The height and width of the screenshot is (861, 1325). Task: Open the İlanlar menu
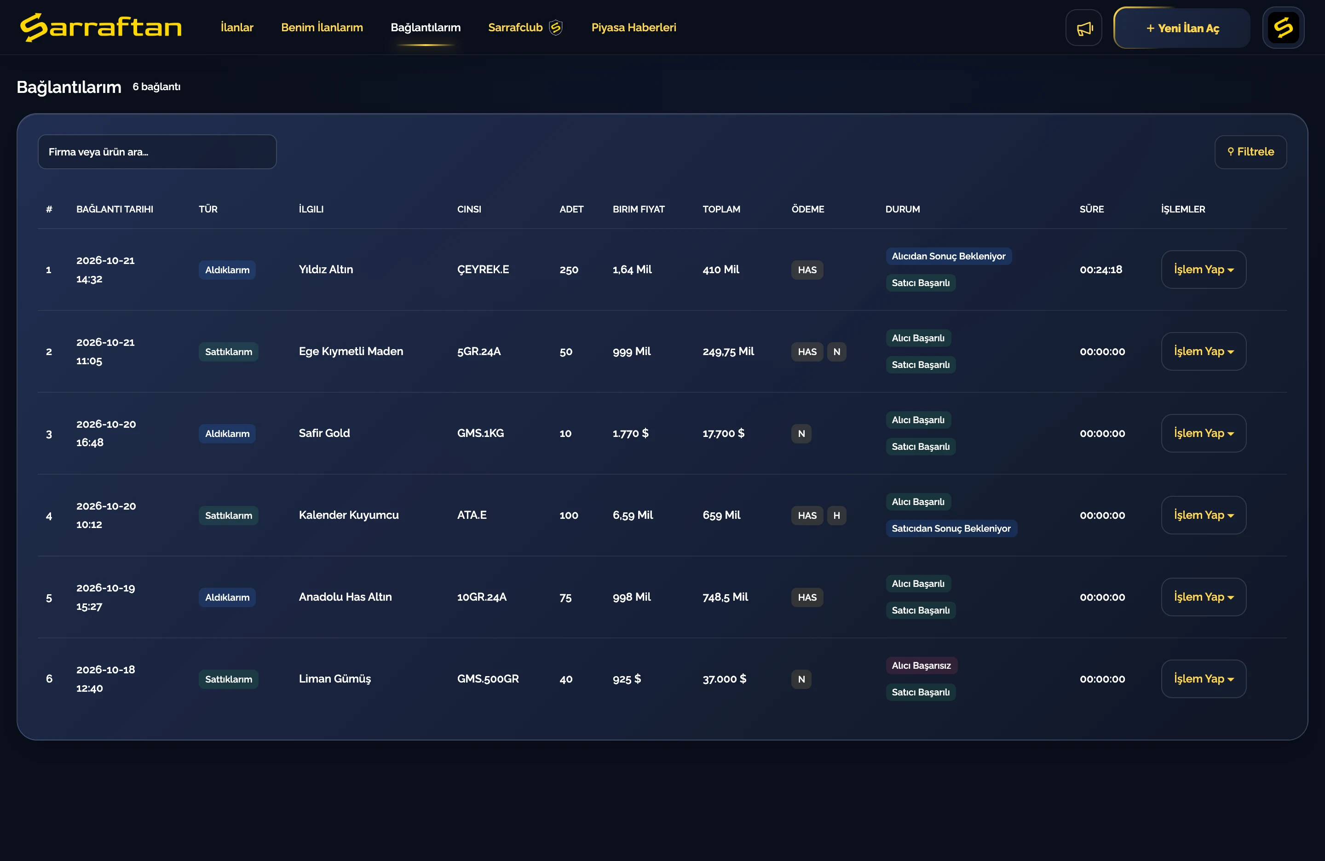pos(236,27)
